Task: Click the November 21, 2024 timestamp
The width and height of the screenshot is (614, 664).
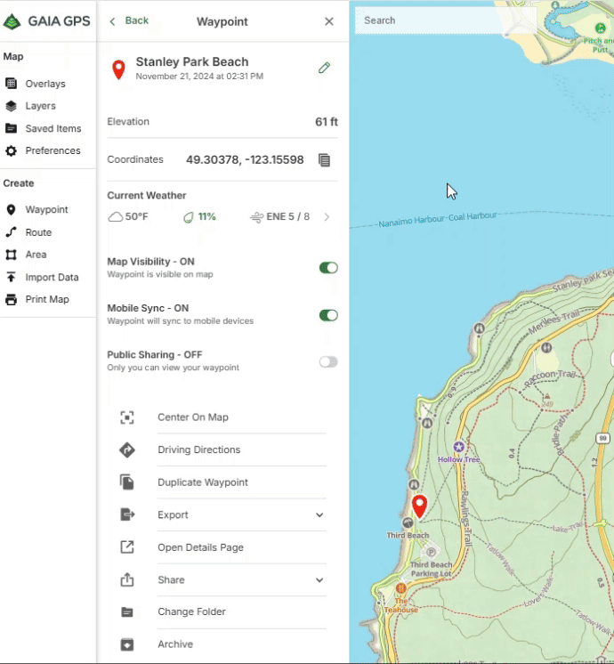Action: (199, 77)
